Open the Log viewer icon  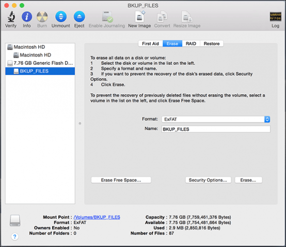275,16
